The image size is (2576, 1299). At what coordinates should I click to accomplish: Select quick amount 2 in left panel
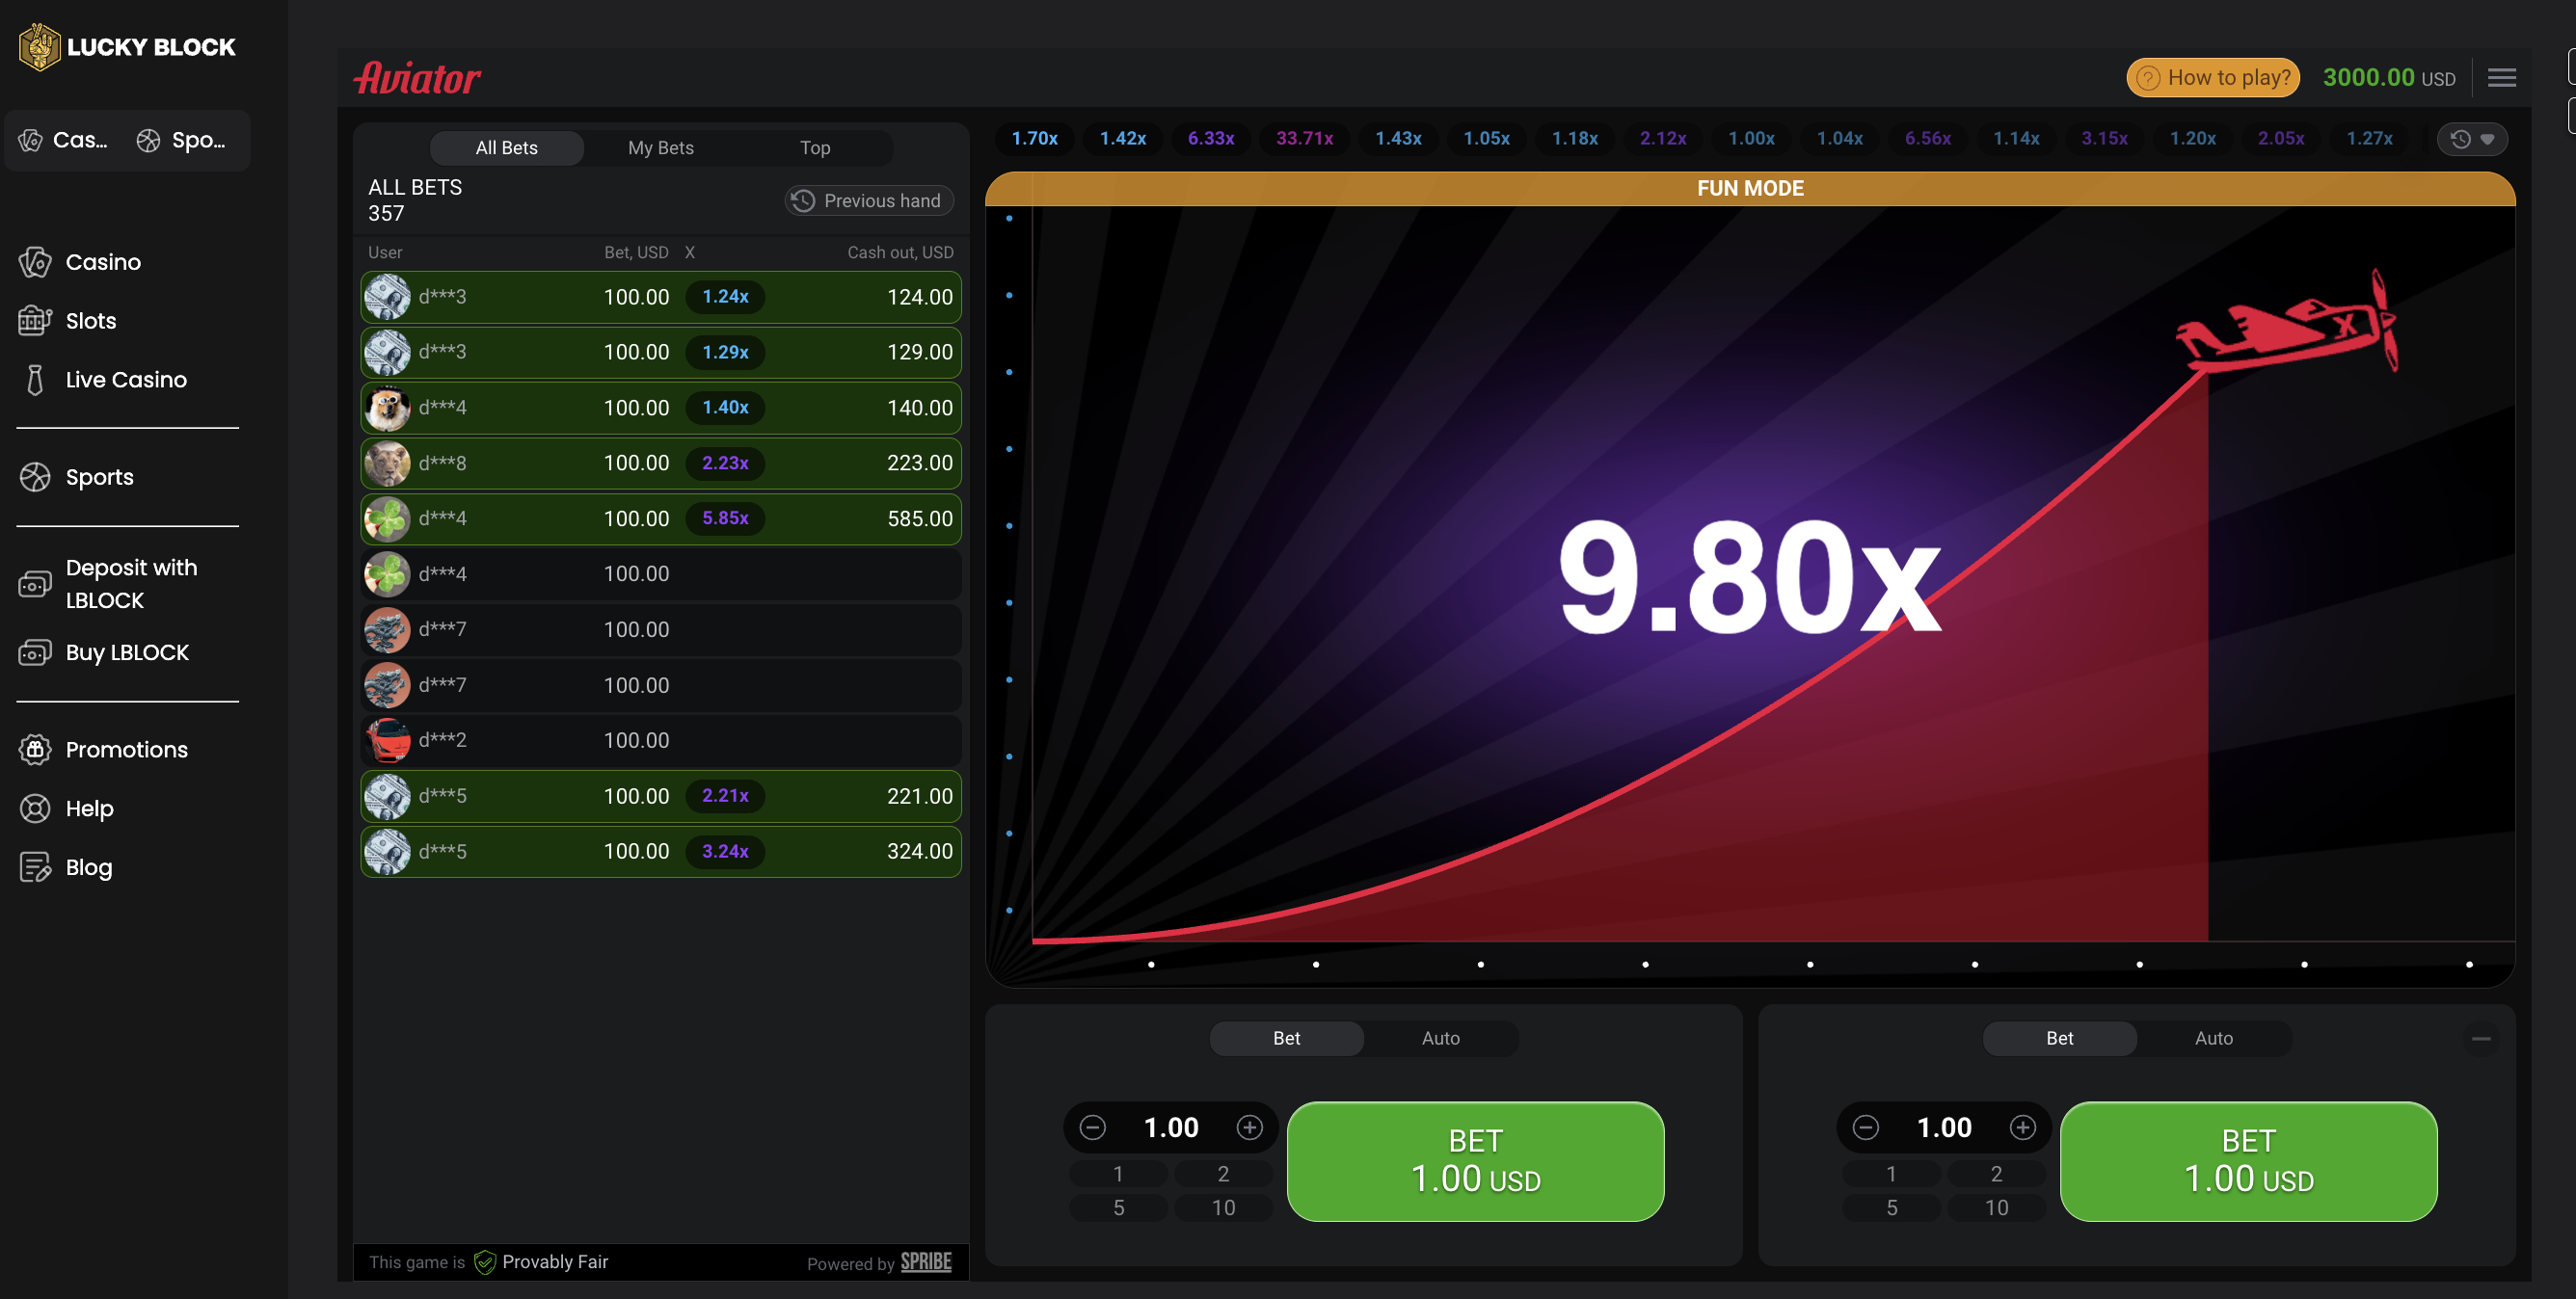pyautogui.click(x=1223, y=1174)
